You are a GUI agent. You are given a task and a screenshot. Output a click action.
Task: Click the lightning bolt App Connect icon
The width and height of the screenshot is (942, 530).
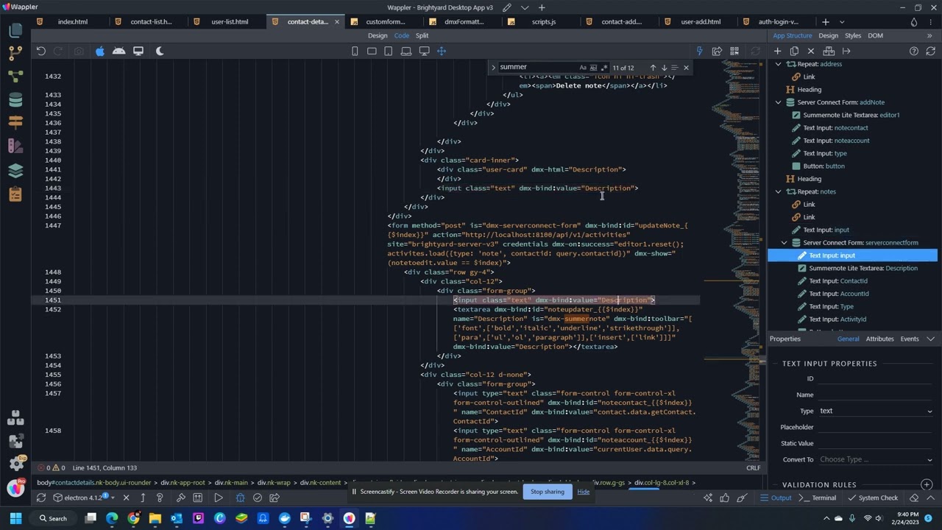pos(699,51)
